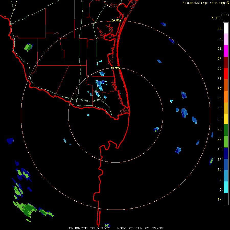Click the light blue swatch between 6 and 10
Image resolution: width=230 pixels, height=230 pixels.
point(226,176)
